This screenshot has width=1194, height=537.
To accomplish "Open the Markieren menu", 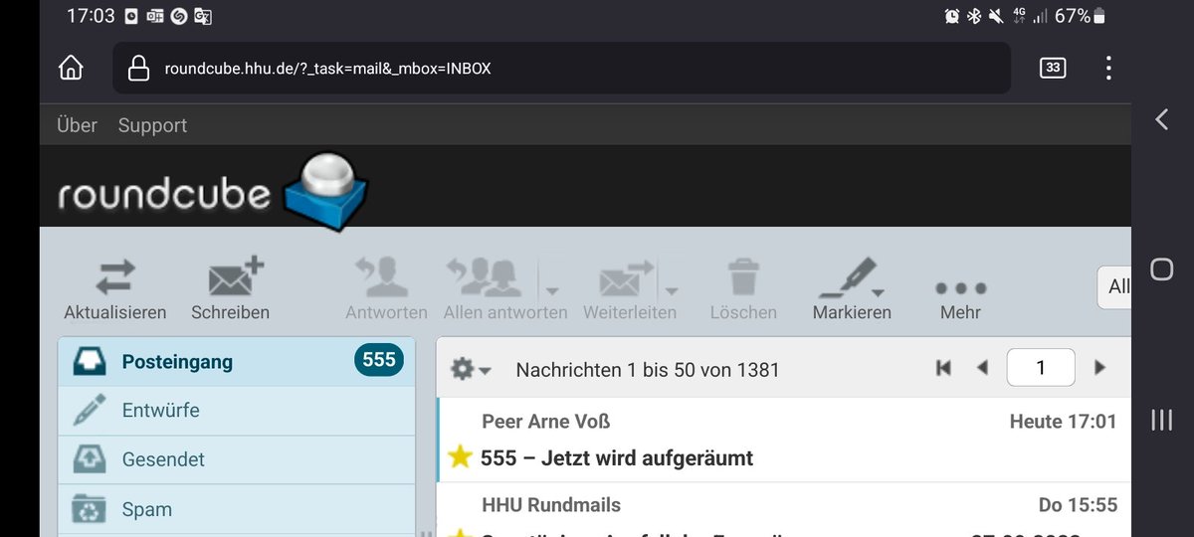I will tap(852, 290).
